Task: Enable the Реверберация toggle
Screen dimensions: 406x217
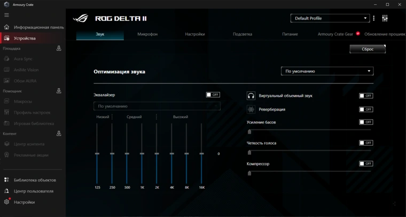Action: (366, 109)
